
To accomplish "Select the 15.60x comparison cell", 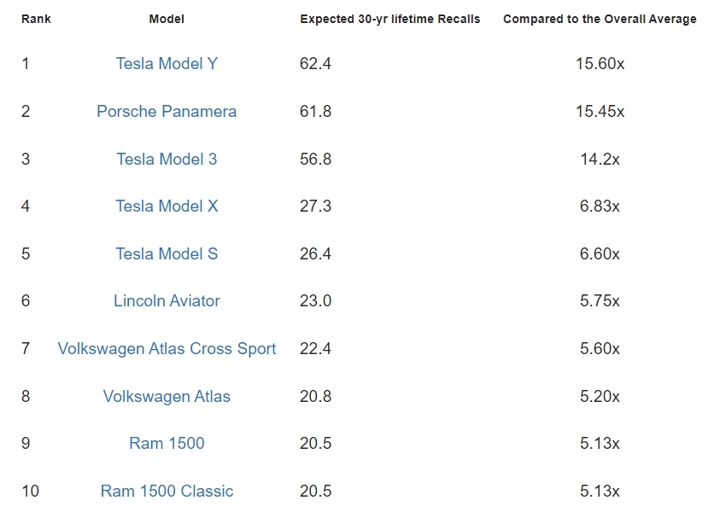I will point(600,64).
